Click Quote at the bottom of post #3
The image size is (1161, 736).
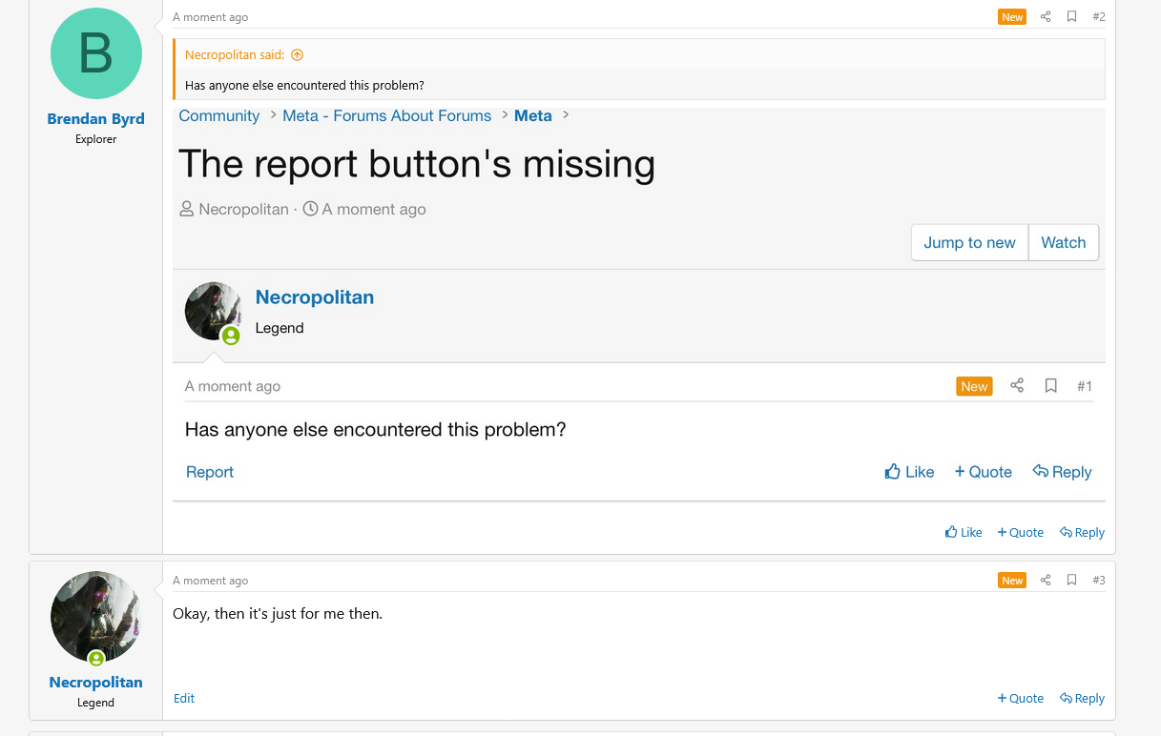(1020, 699)
